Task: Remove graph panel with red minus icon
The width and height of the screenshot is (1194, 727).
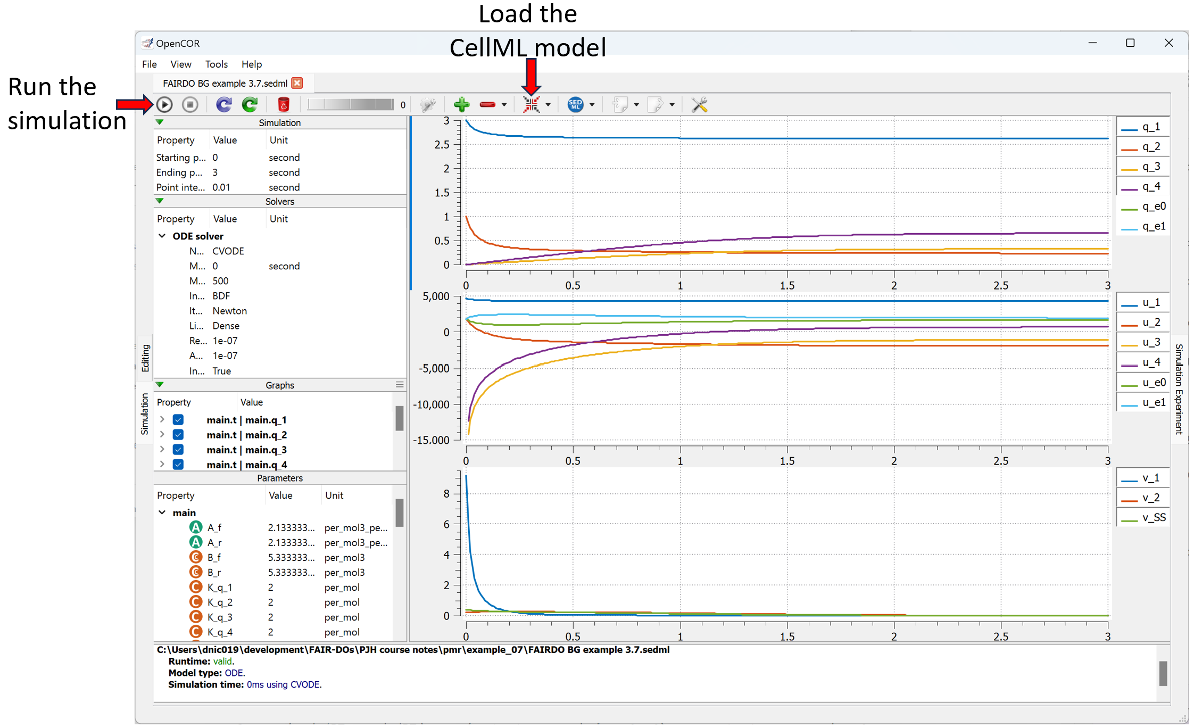Action: point(487,104)
